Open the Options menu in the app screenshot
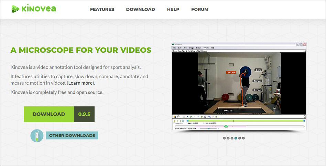This screenshot has height=166, width=326. pyautogui.click(x=206, y=48)
